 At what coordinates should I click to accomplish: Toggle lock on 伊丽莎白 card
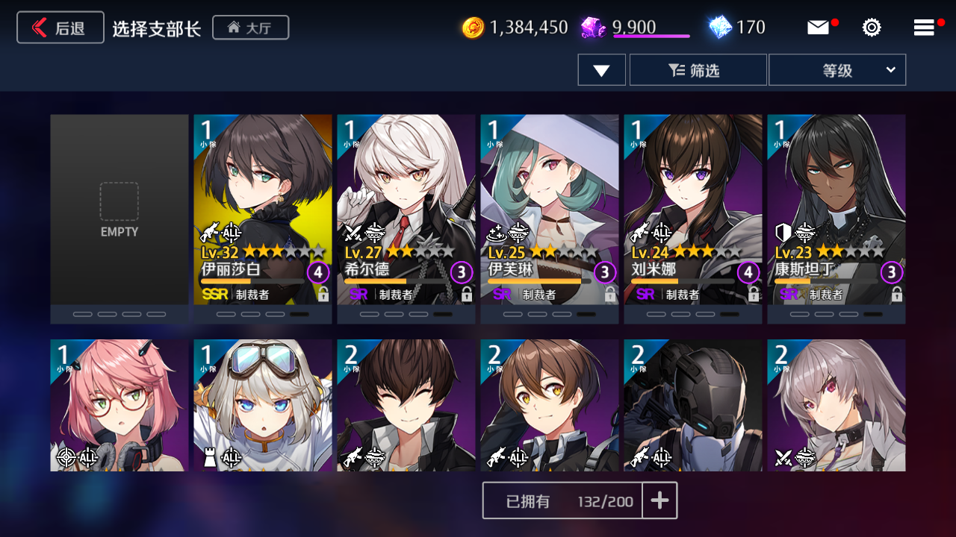[x=323, y=294]
